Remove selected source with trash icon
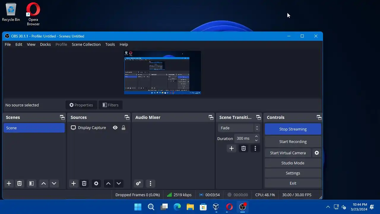Screen dimensions: 380x214 (x=84, y=183)
